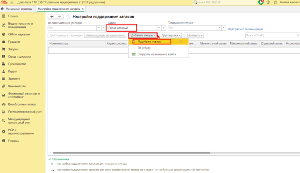Clear the Товарная категория field

(x=224, y=28)
